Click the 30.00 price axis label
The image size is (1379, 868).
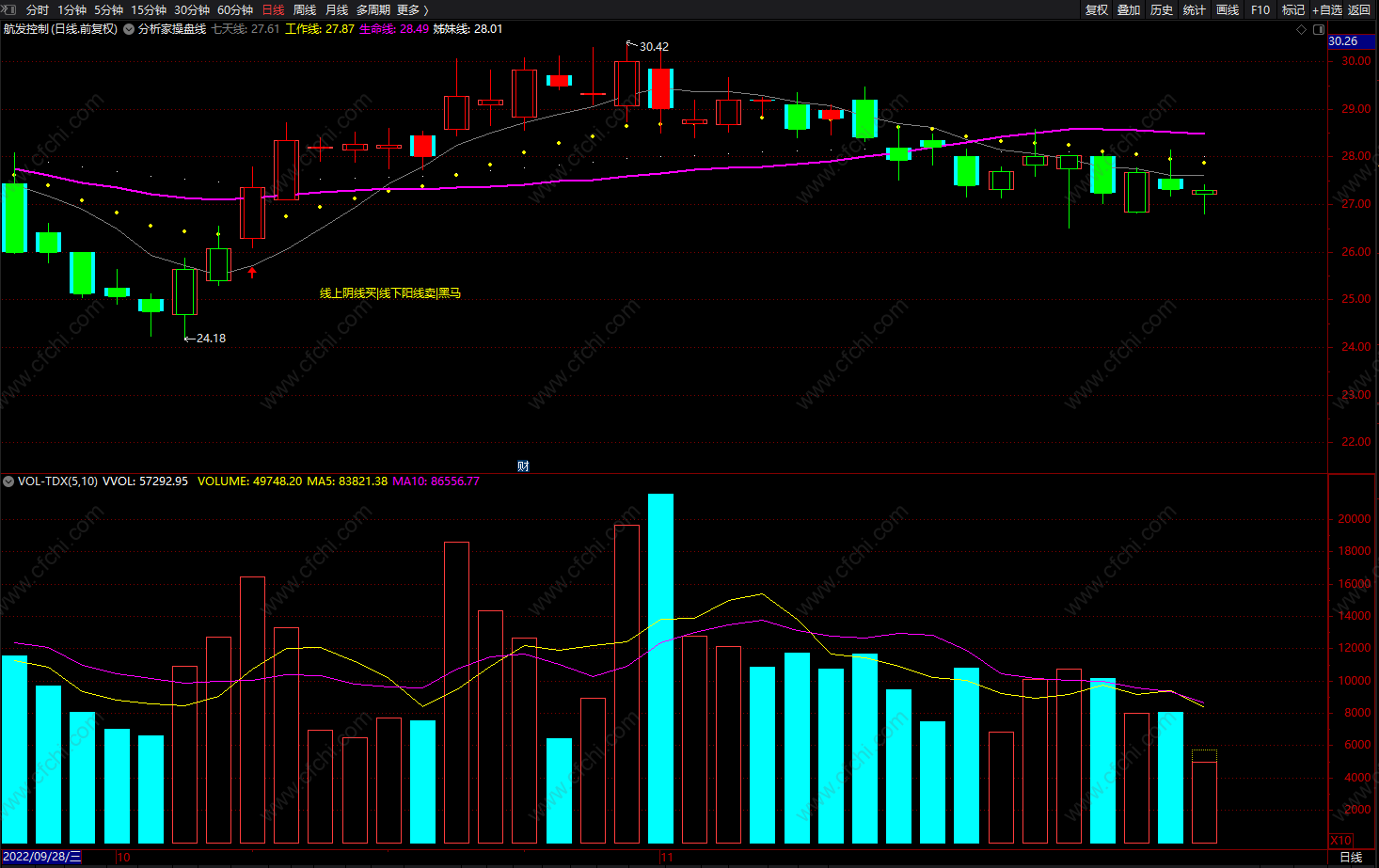(x=1356, y=61)
